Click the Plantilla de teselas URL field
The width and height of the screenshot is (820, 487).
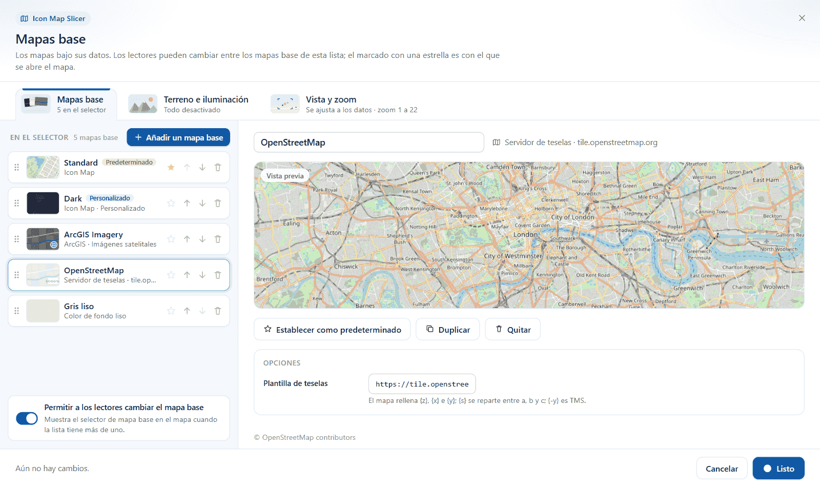422,384
